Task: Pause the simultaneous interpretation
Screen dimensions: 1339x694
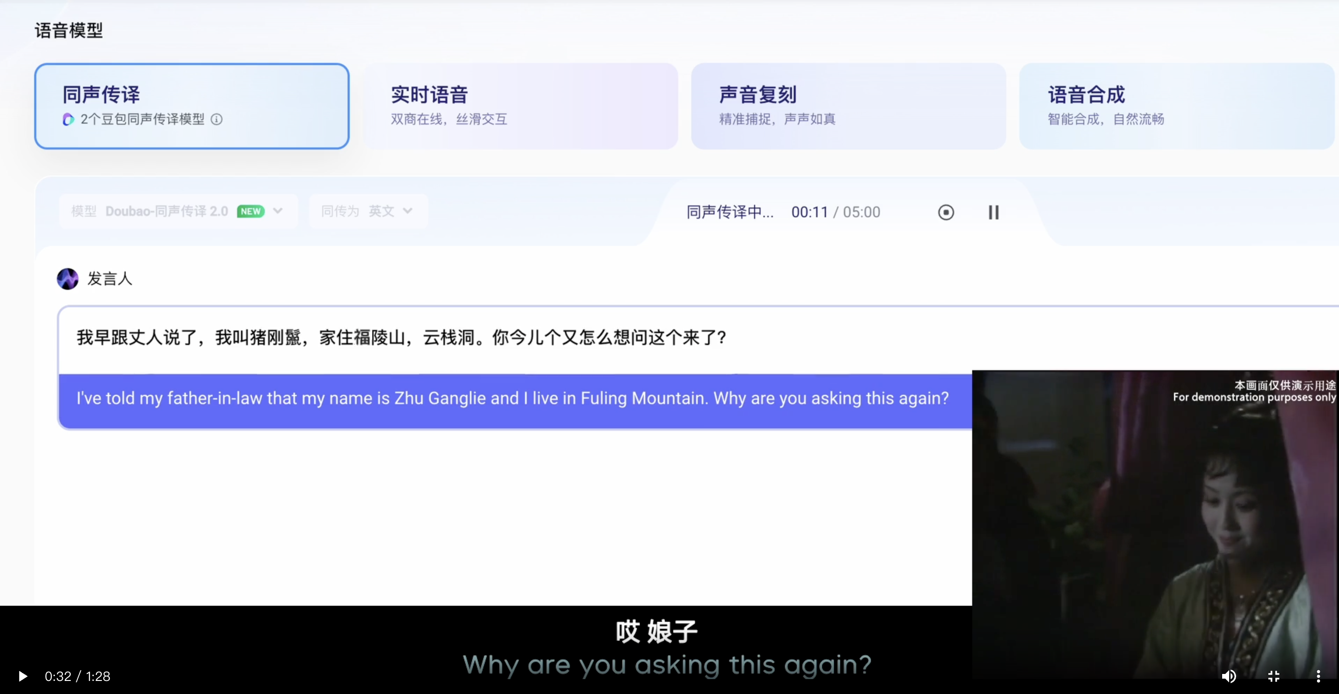Action: pos(994,212)
